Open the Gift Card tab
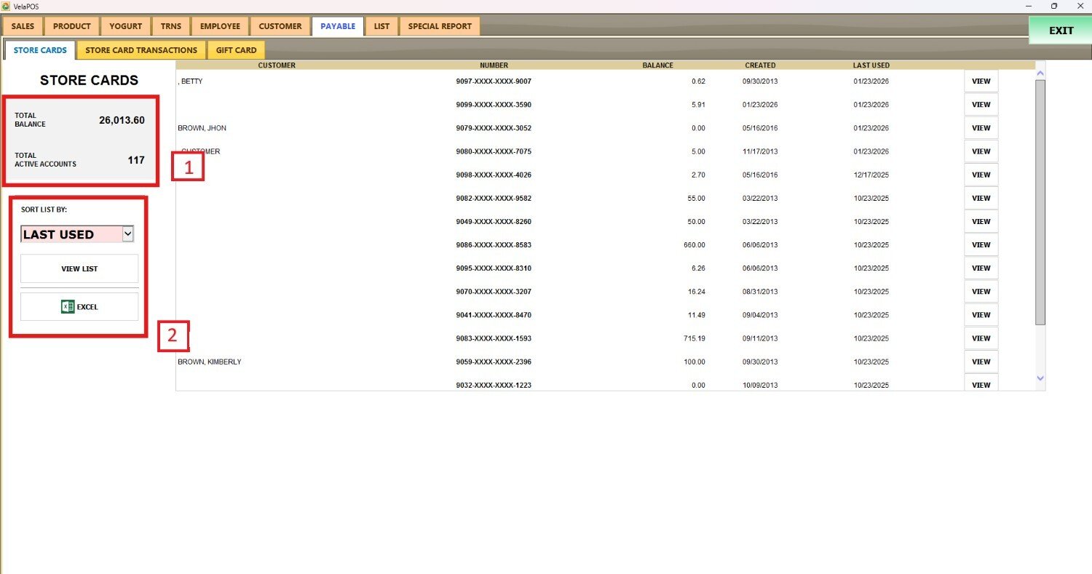1092x574 pixels. click(236, 50)
